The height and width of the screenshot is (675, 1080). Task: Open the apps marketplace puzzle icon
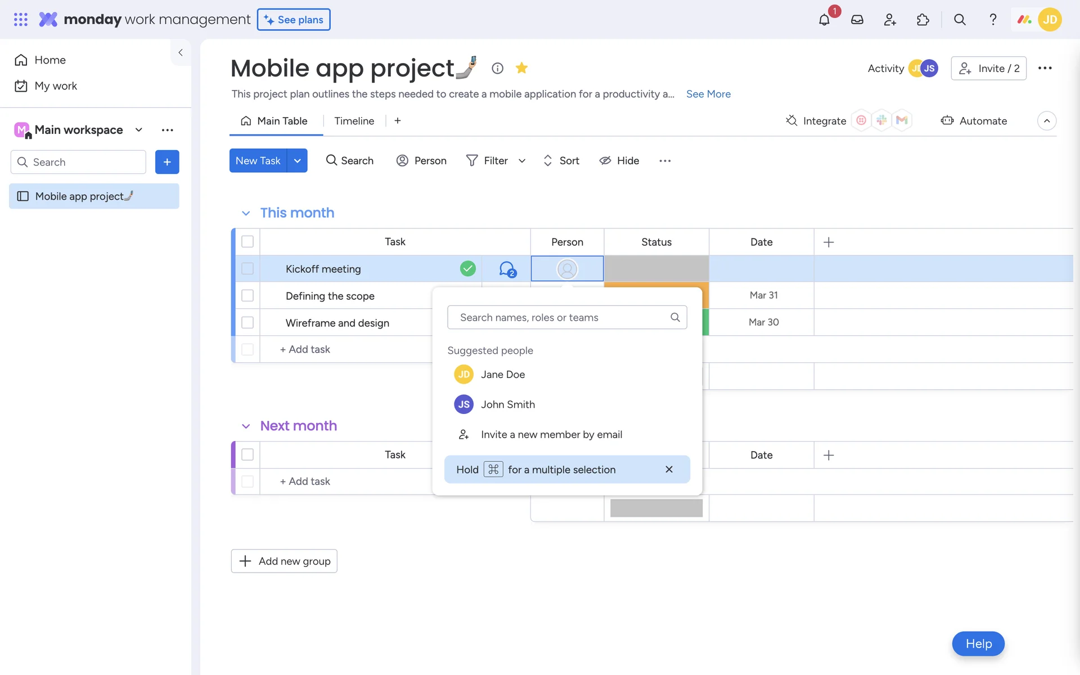[x=922, y=20]
